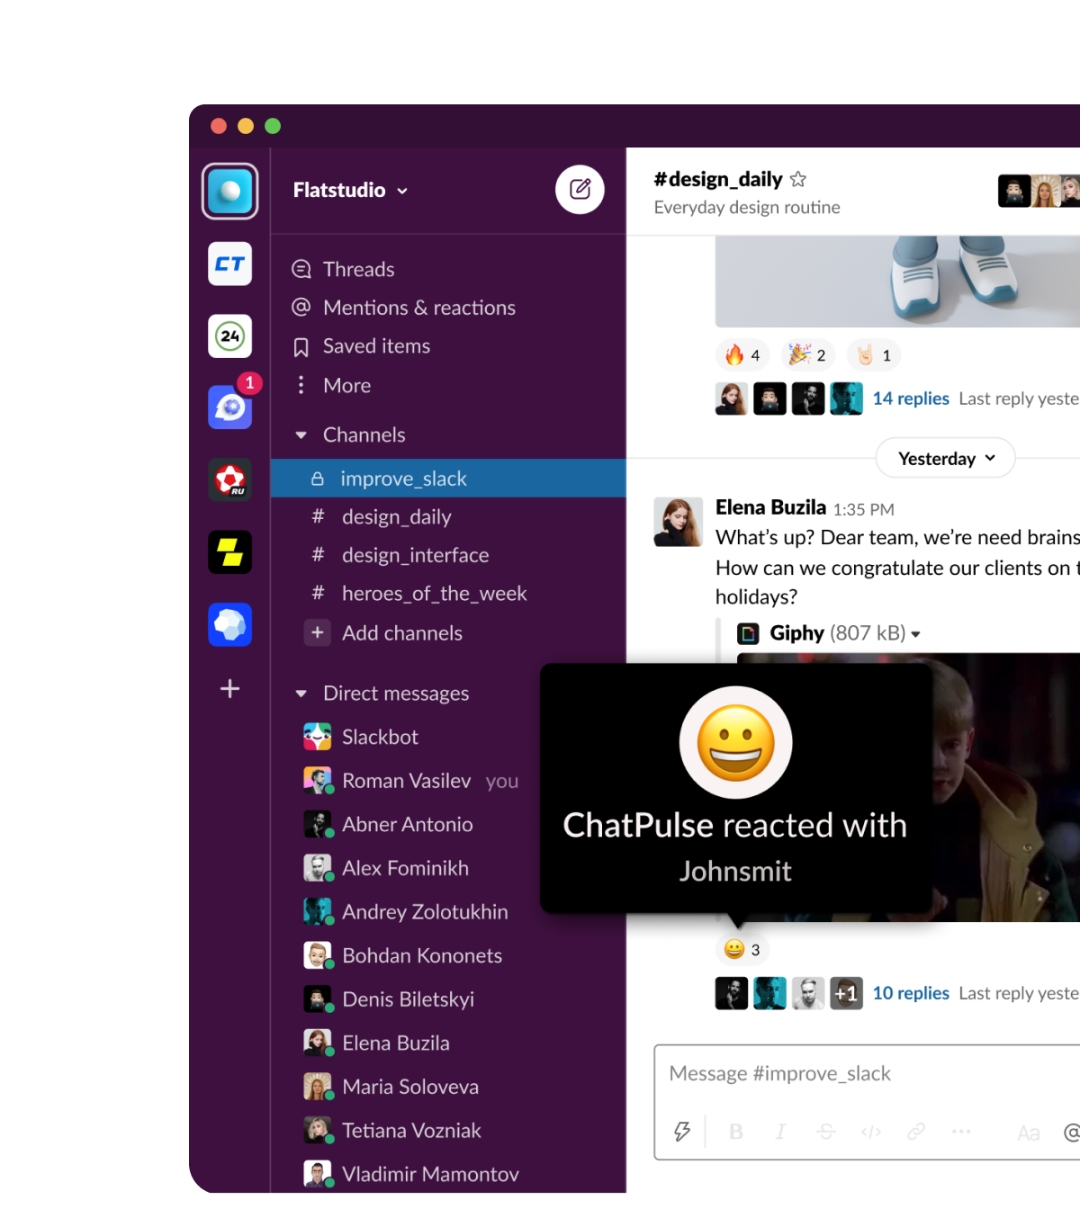Switch to the red soccer ball workspace

coord(229,479)
